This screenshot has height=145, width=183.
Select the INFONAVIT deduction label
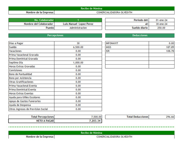point(112,43)
